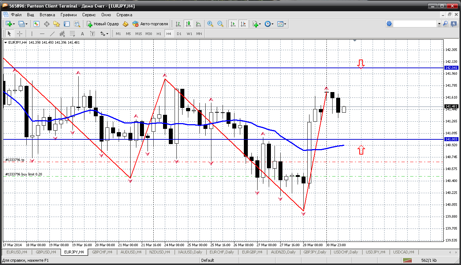Click in the search input field

(x=415, y=23)
